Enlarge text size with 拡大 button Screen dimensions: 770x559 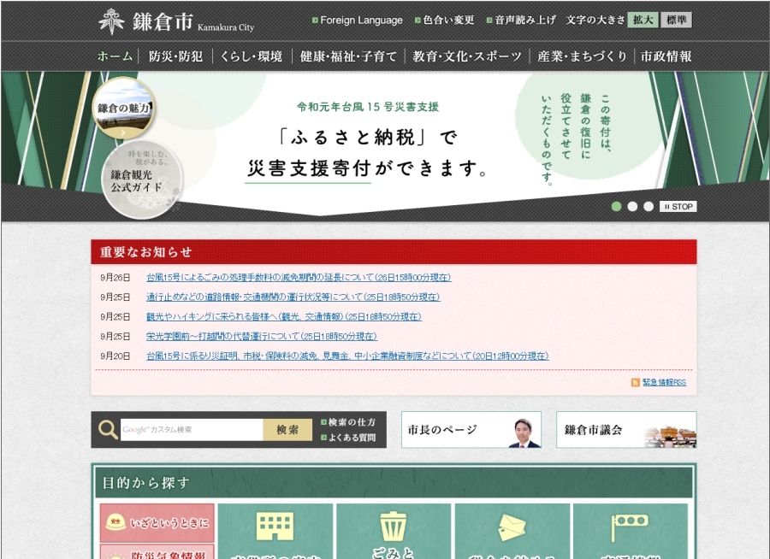click(643, 20)
